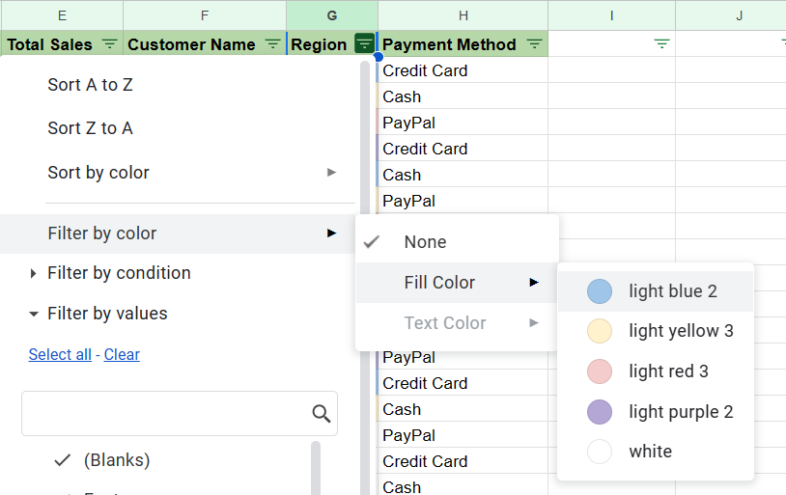786x495 pixels.
Task: Open the Customer Name filter icon
Action: pos(272,44)
